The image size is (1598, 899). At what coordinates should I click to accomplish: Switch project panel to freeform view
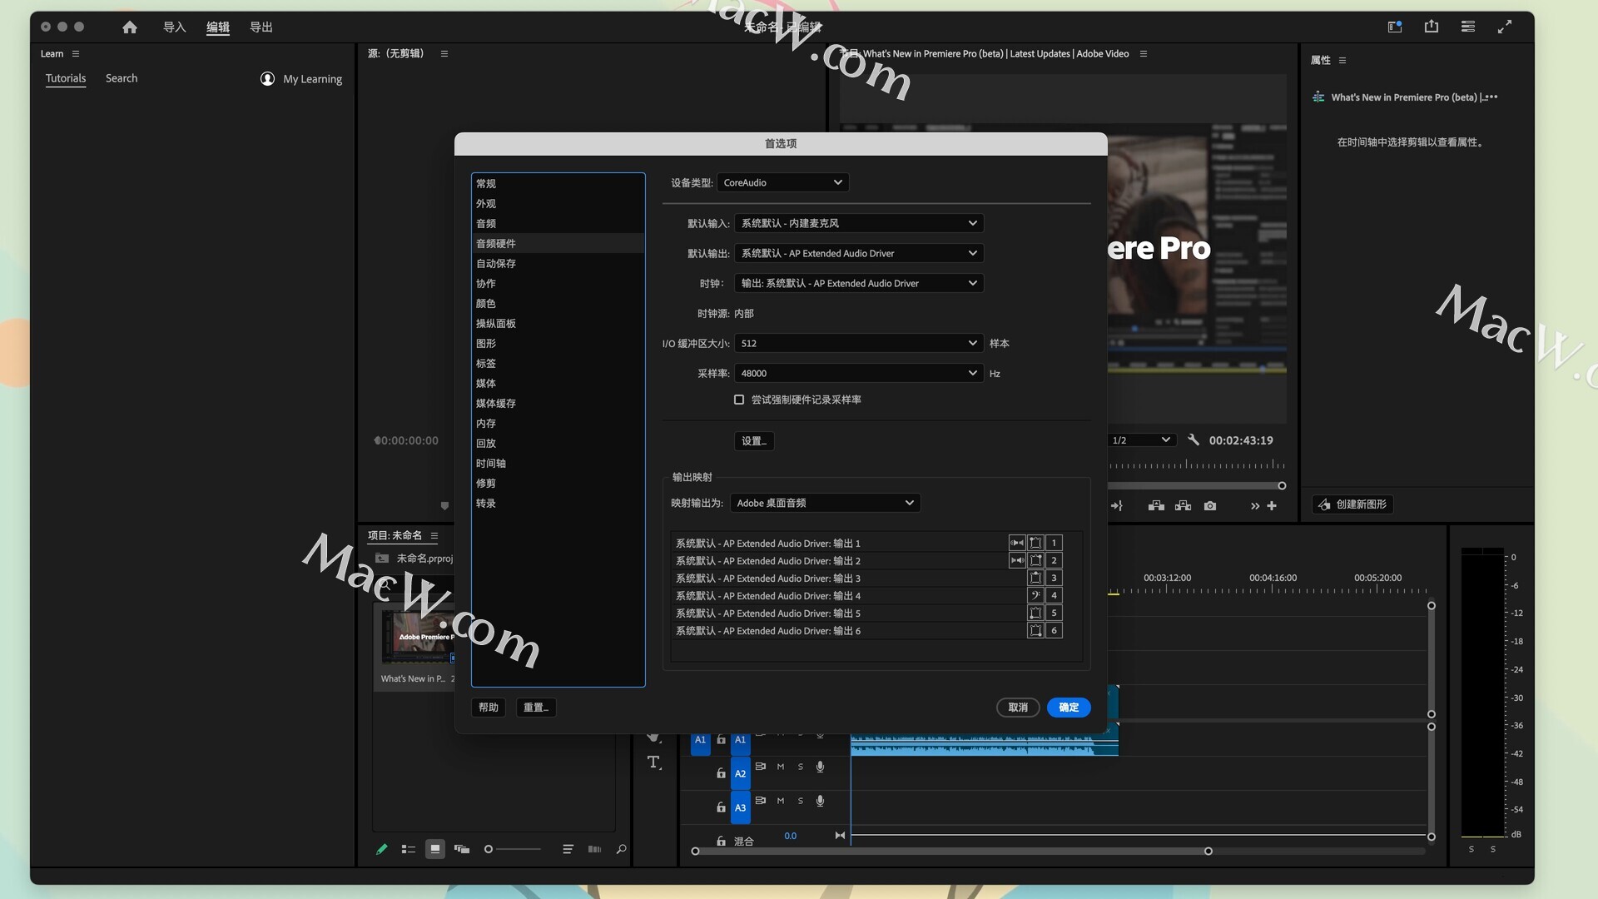(x=462, y=849)
